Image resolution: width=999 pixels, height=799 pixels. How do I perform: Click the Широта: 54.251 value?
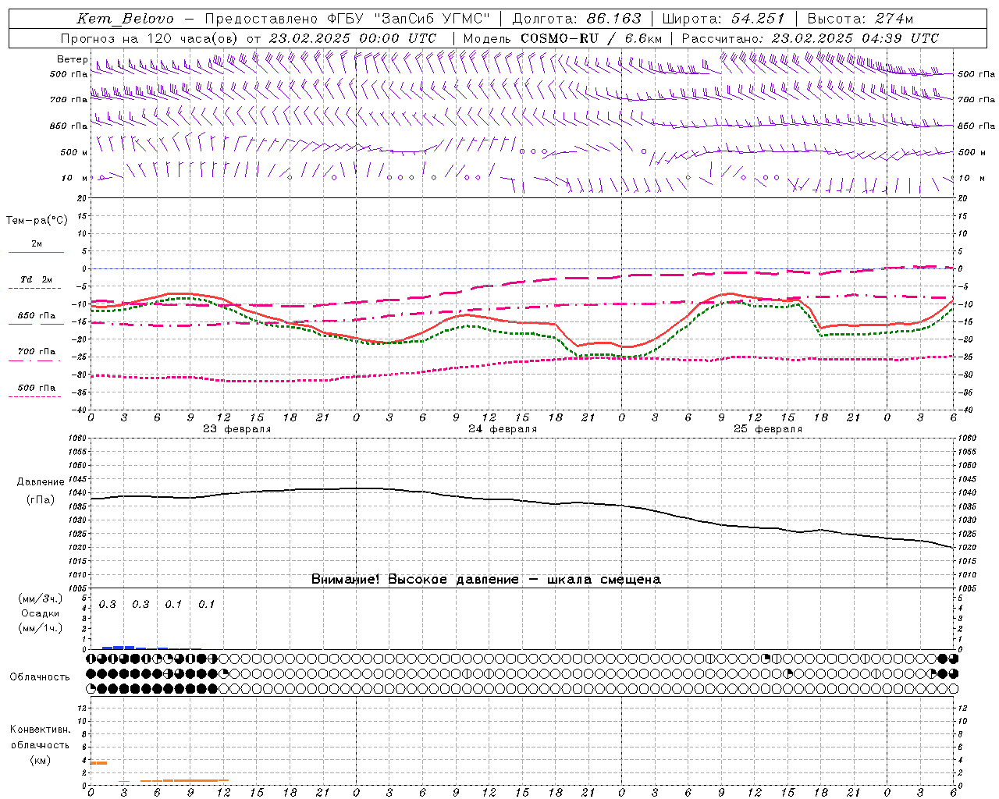(x=723, y=19)
